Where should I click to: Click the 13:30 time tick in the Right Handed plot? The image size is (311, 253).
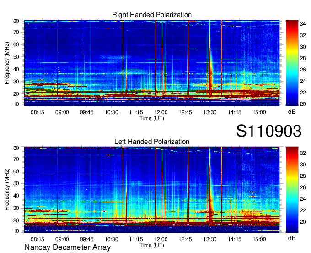(x=210, y=112)
